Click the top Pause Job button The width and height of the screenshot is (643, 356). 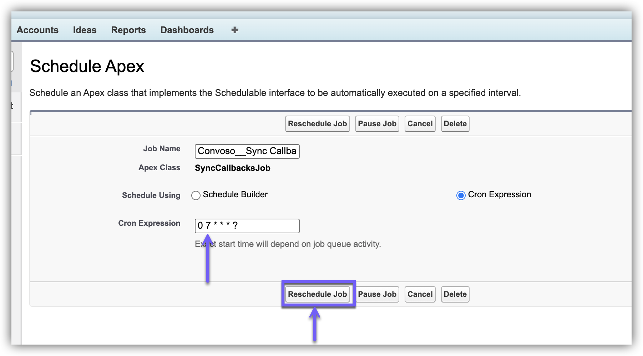pyautogui.click(x=377, y=124)
